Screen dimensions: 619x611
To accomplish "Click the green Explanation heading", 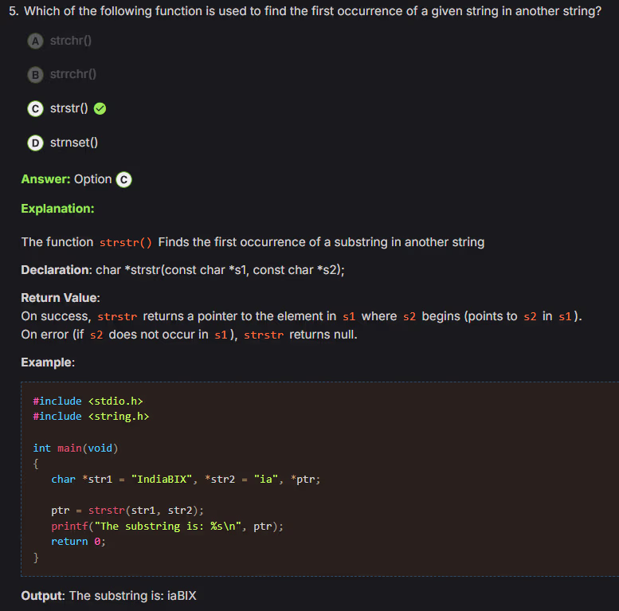I will pyautogui.click(x=57, y=209).
